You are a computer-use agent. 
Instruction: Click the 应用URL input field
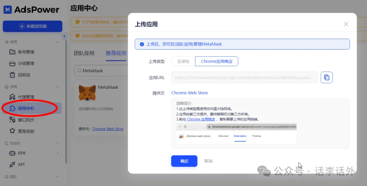[x=245, y=77]
